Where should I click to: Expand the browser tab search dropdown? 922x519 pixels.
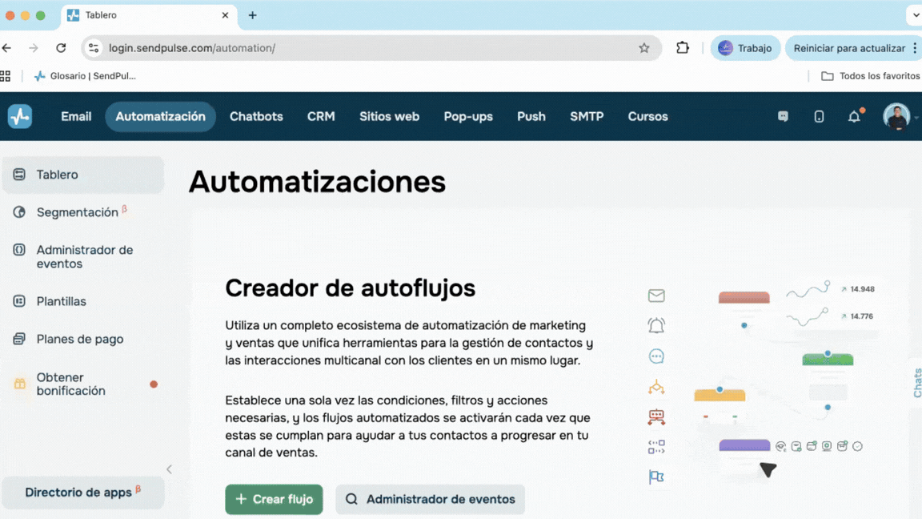915,15
